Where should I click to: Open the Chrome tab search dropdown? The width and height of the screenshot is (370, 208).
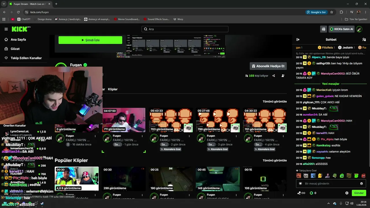point(4,4)
